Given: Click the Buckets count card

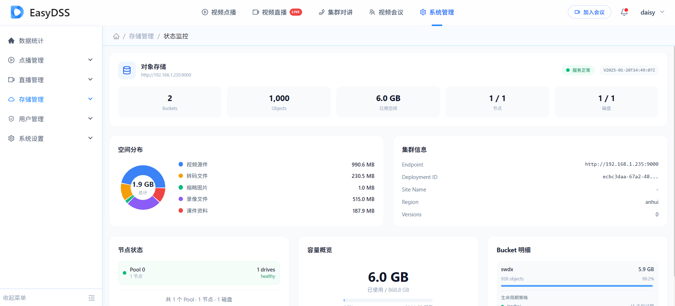Looking at the screenshot, I should click(x=170, y=102).
